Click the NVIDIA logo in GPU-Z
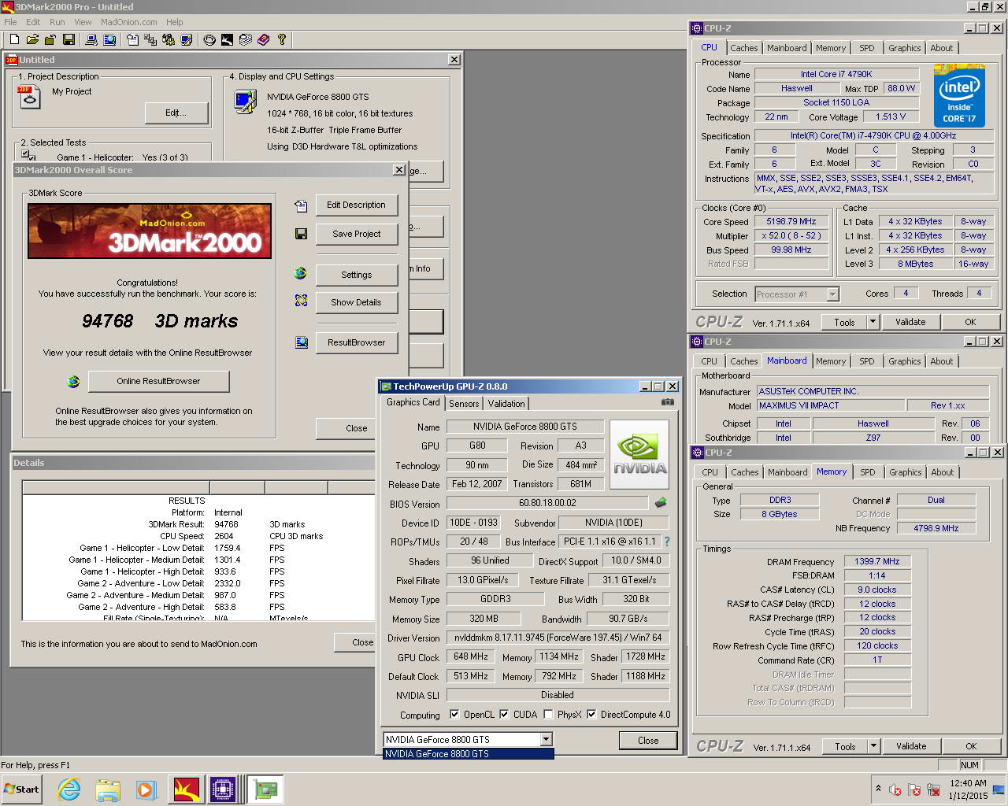 (639, 454)
